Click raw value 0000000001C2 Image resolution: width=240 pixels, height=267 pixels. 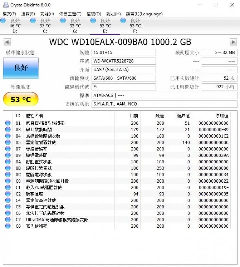(x=214, y=136)
